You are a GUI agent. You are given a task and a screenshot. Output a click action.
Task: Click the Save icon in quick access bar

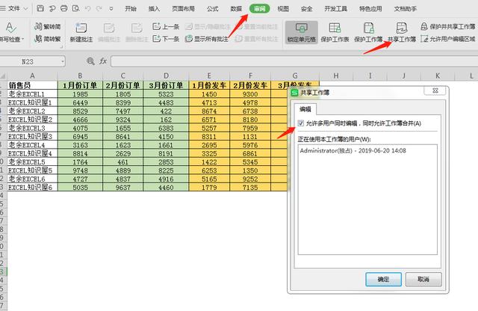(x=40, y=8)
